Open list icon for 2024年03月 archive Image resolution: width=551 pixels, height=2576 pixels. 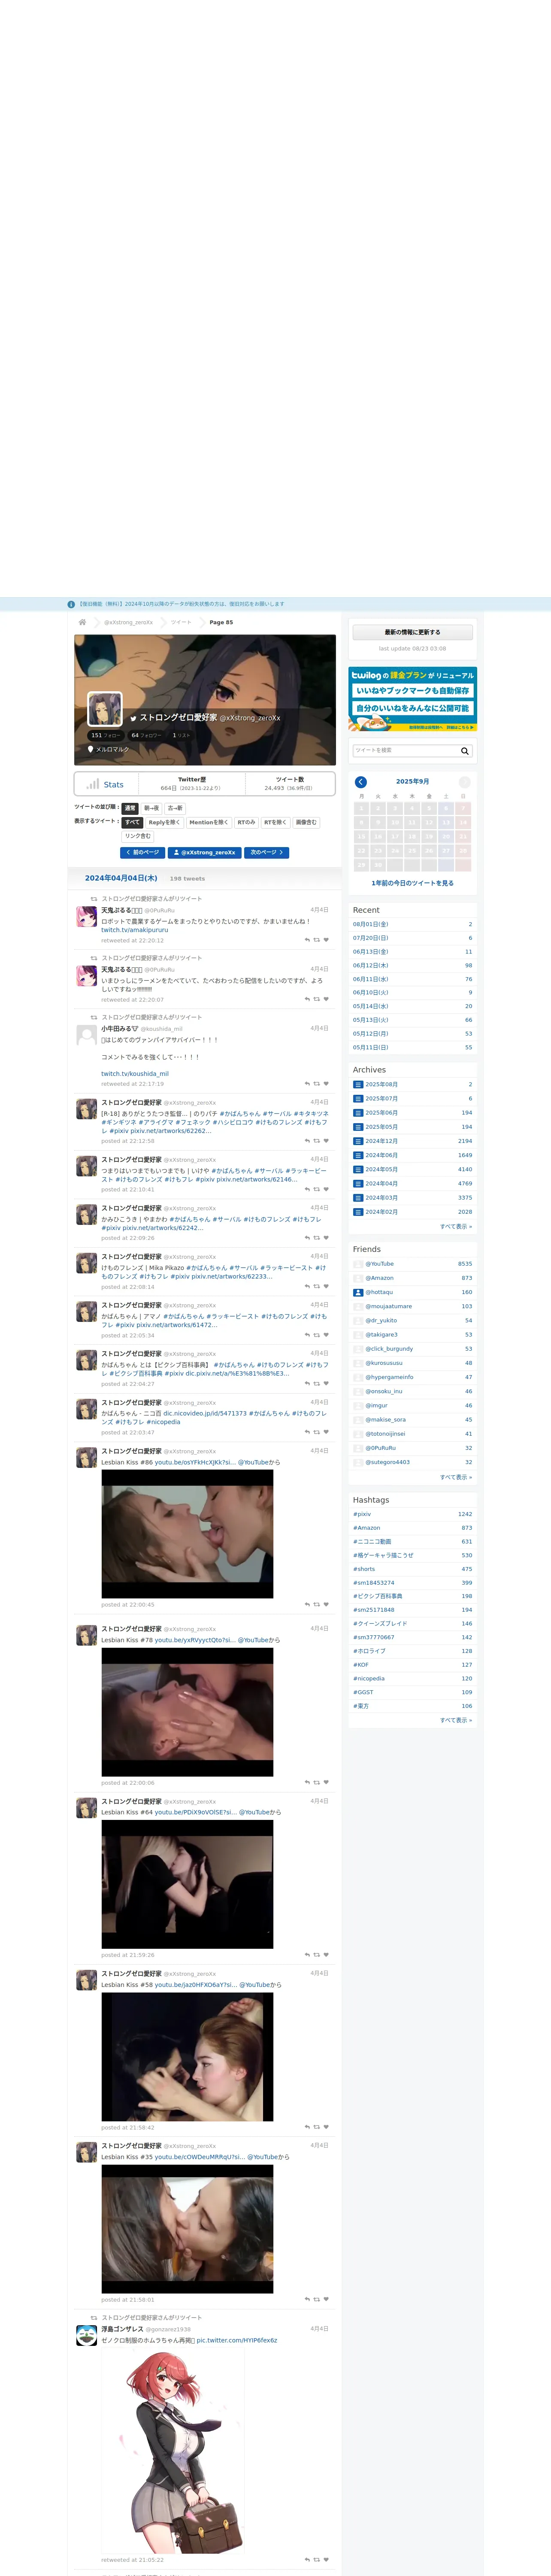tap(358, 1198)
